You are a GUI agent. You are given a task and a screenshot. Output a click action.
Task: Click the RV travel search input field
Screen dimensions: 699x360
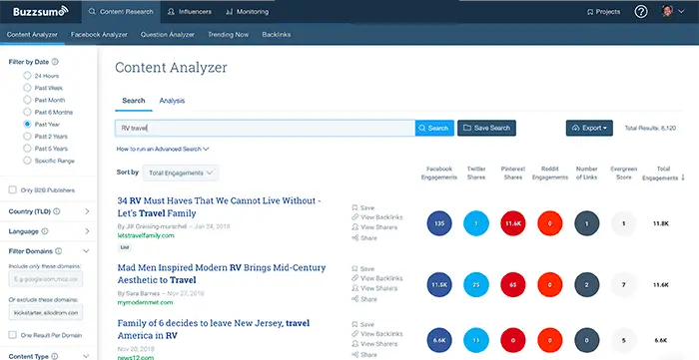(x=265, y=129)
